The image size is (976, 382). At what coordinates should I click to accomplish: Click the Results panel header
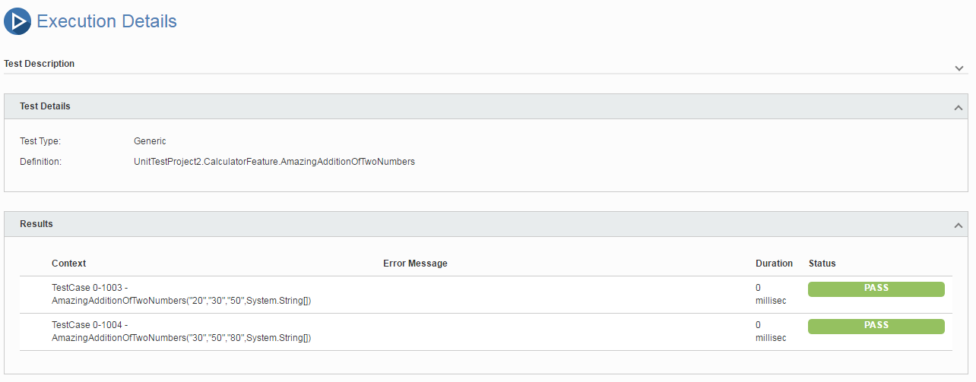pyautogui.click(x=486, y=224)
